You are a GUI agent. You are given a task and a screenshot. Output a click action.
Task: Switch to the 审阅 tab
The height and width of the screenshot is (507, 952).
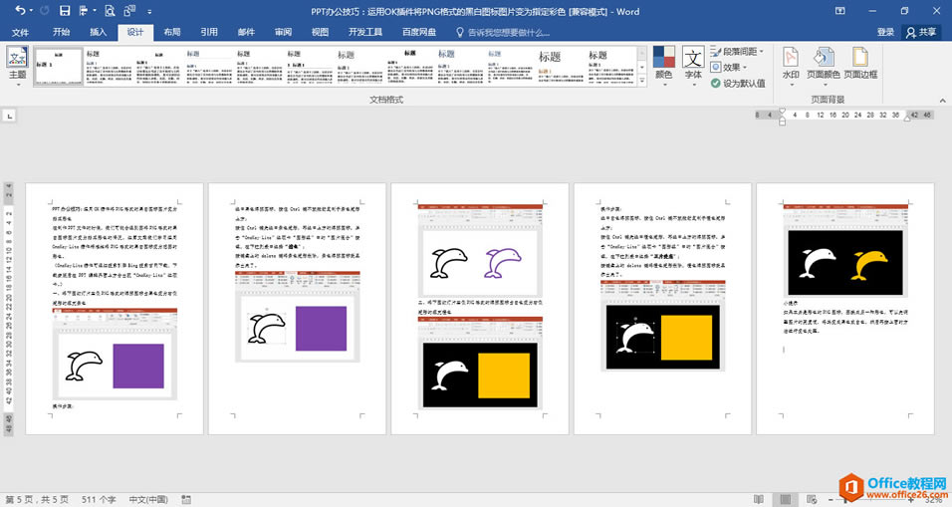coord(283,32)
